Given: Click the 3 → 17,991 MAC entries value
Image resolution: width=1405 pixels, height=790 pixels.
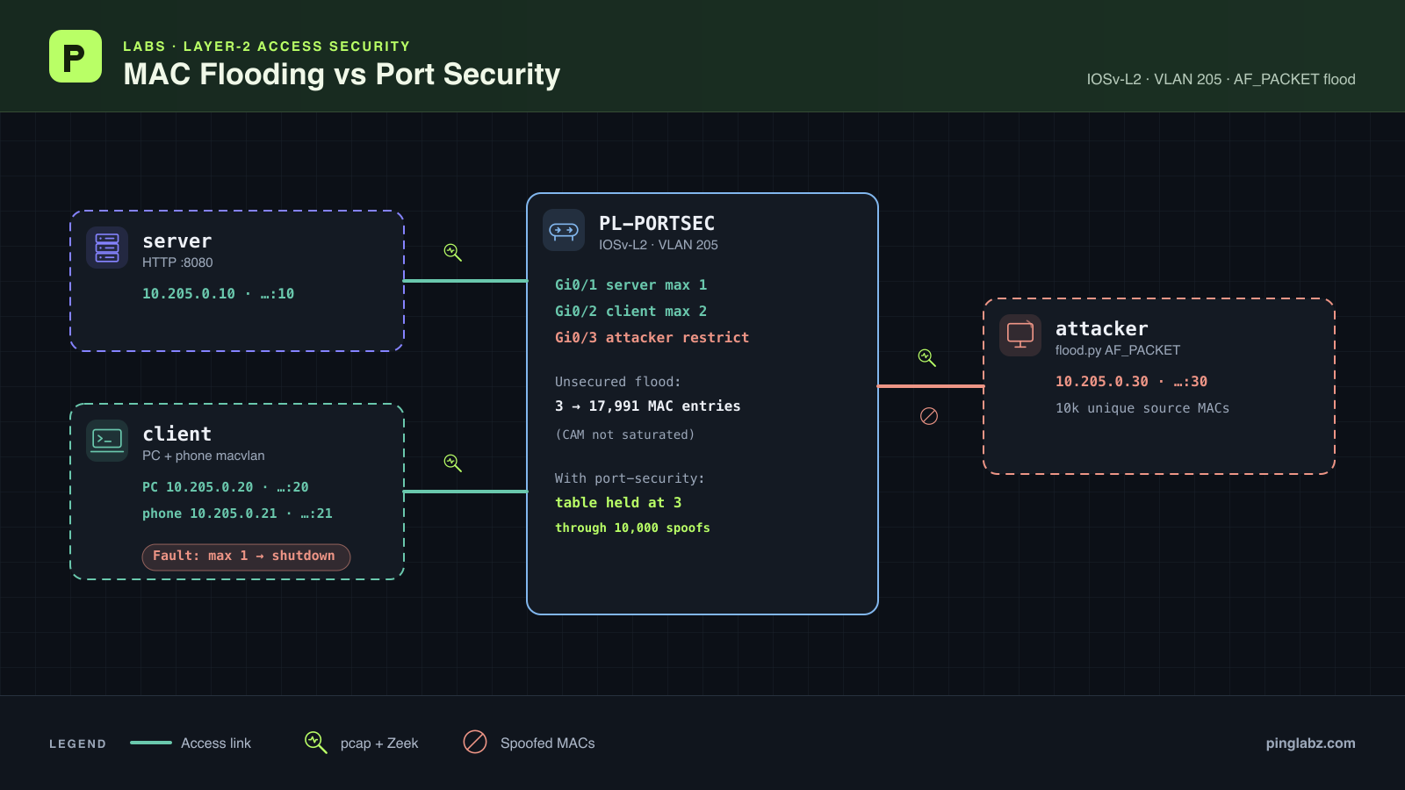Looking at the screenshot, I should (x=648, y=406).
